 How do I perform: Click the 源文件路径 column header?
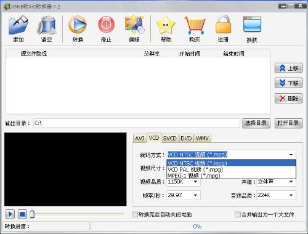pos(34,54)
